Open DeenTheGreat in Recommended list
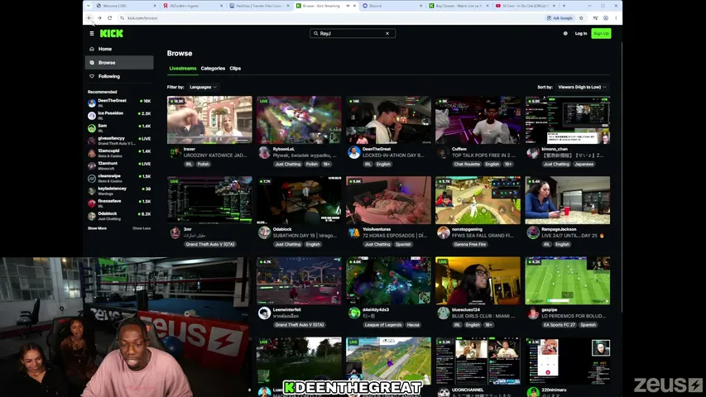Image resolution: width=706 pixels, height=397 pixels. pyautogui.click(x=119, y=103)
